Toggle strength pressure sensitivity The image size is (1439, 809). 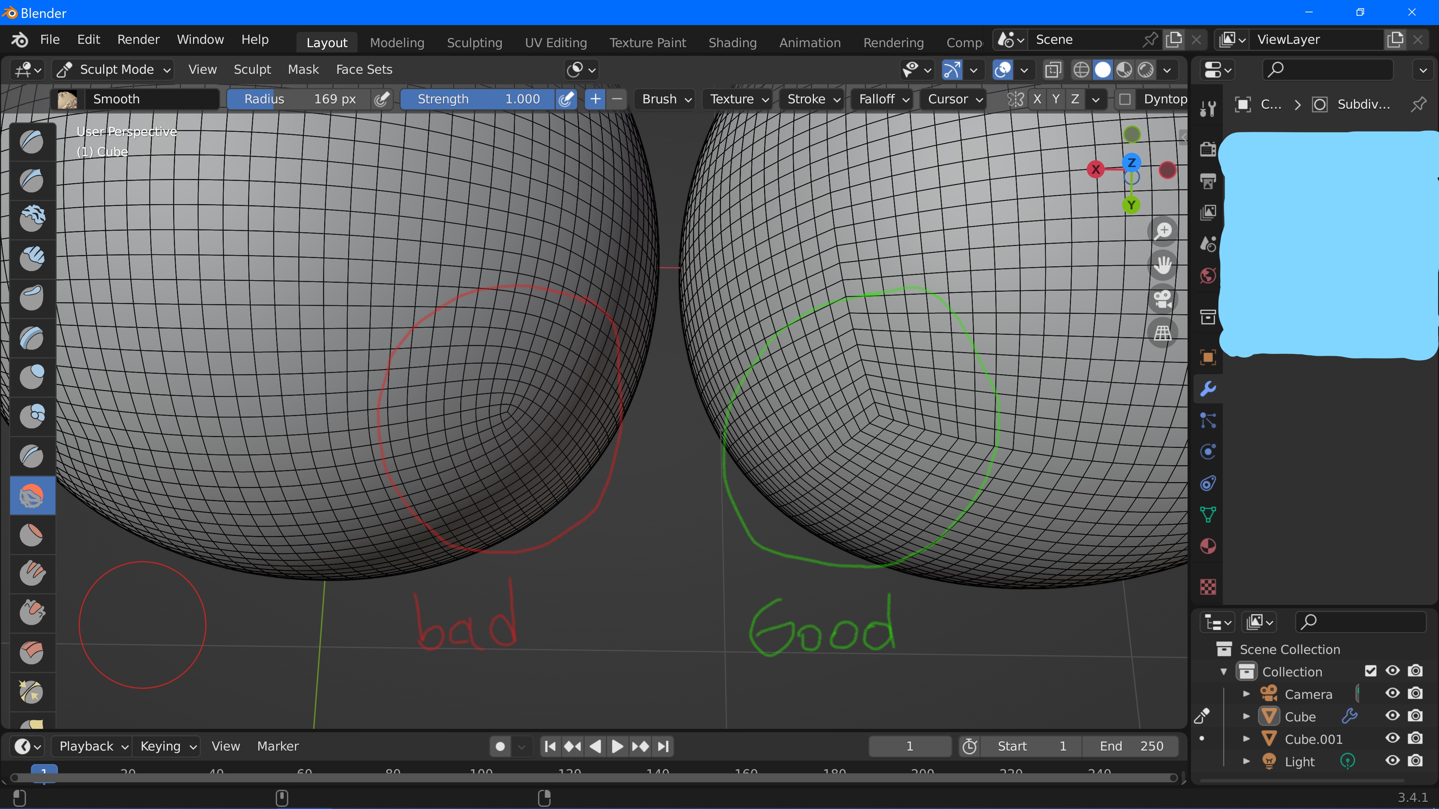click(566, 99)
